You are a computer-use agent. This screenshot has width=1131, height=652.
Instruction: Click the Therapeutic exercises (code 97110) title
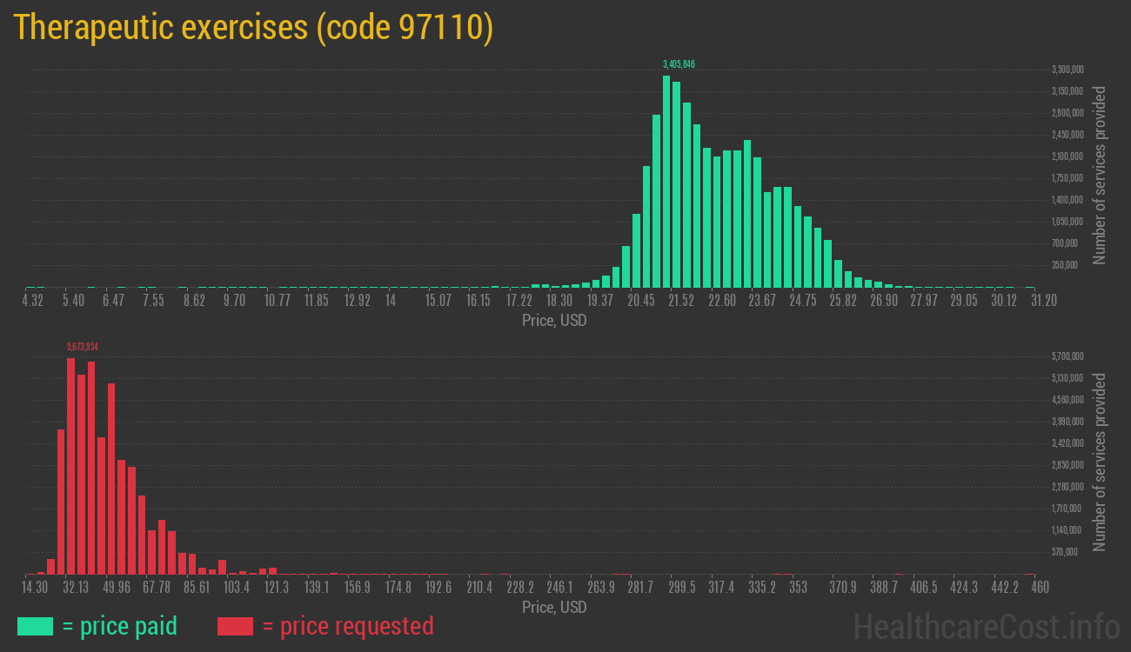point(253,28)
